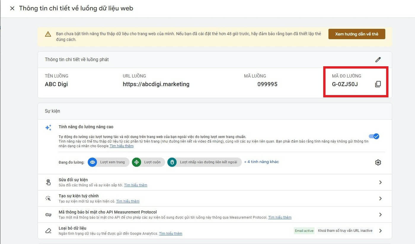This screenshot has width=415, height=244.
Task: Open Tìm hiểu thêm link for Measurement Protocol
Action: point(280,217)
